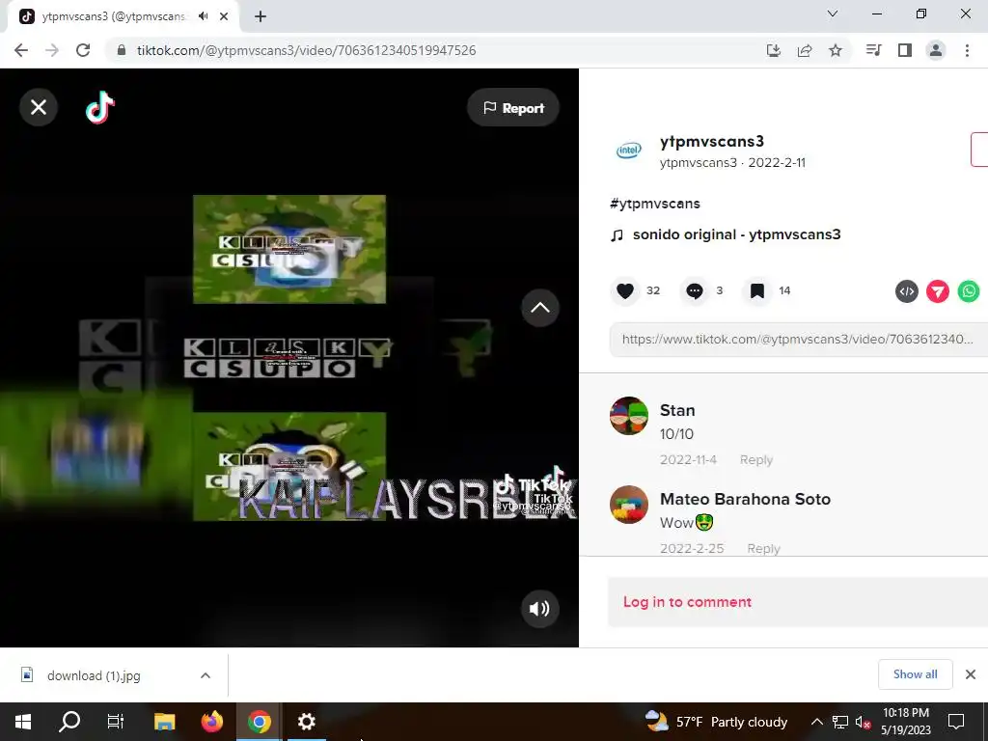Screen dimensions: 988x741
Task: Open the #ytpmvscans hashtag
Action: point(655,204)
